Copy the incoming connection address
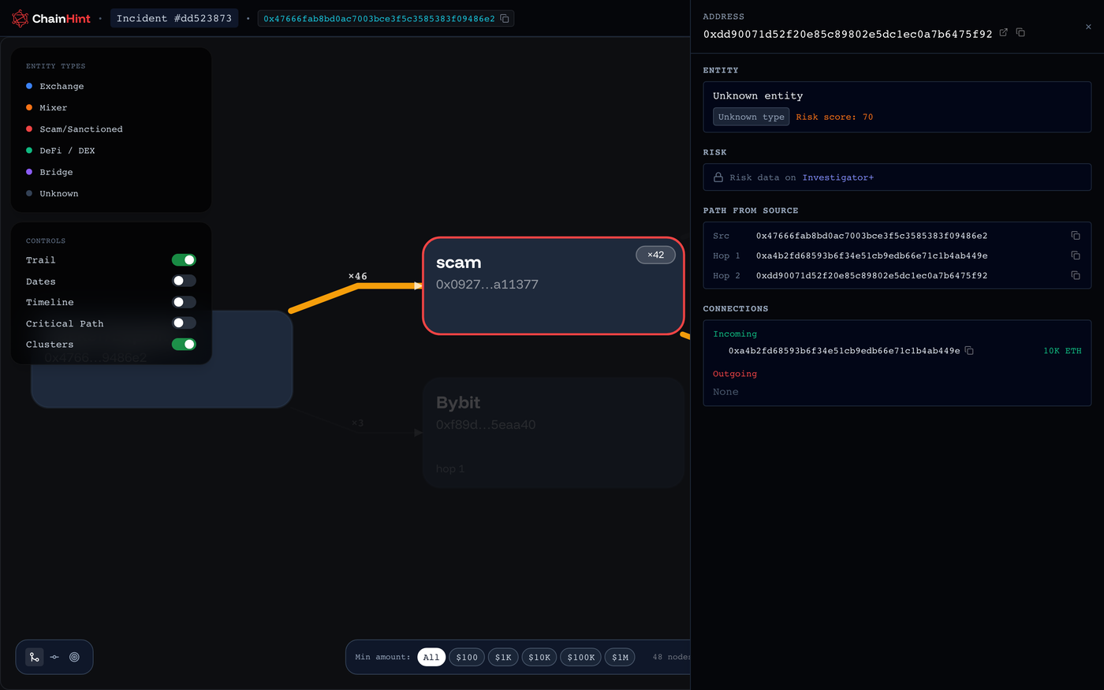Screen dimensions: 1104x690 970,351
